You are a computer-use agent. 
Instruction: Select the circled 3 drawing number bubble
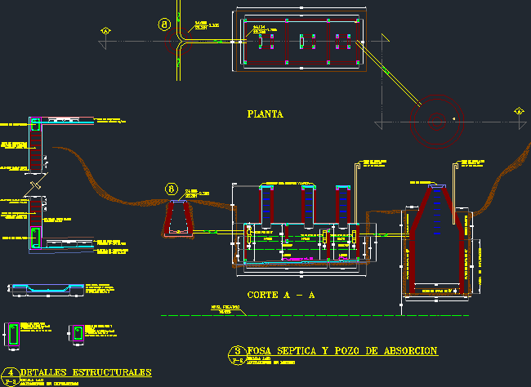238,351
